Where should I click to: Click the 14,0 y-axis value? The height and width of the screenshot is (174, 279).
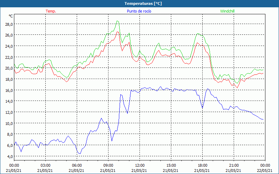point(9,101)
